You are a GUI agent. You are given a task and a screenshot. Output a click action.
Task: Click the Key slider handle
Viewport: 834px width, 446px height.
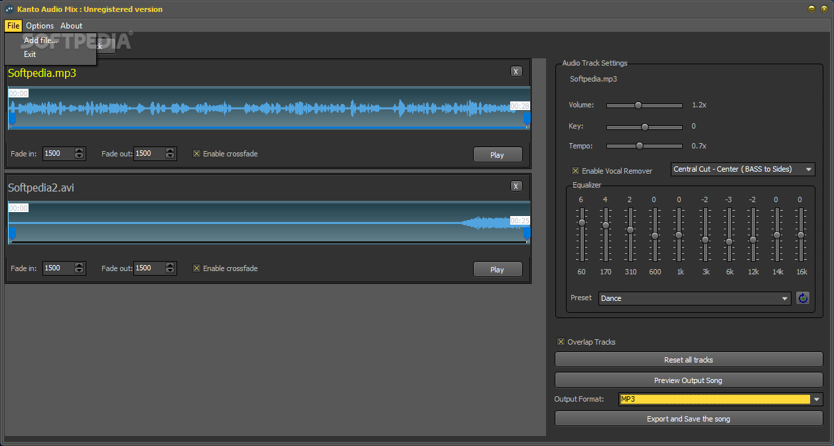644,127
